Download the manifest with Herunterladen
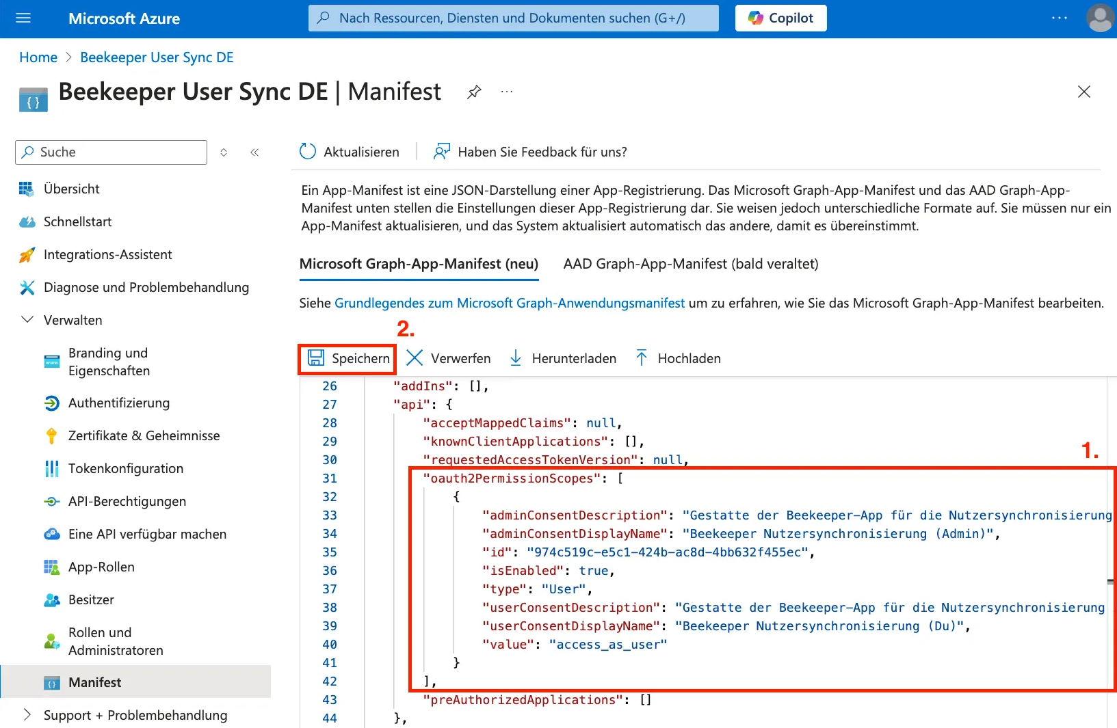Screen dimensions: 1117x728 pos(562,358)
